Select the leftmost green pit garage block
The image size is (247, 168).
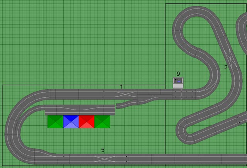(56, 122)
